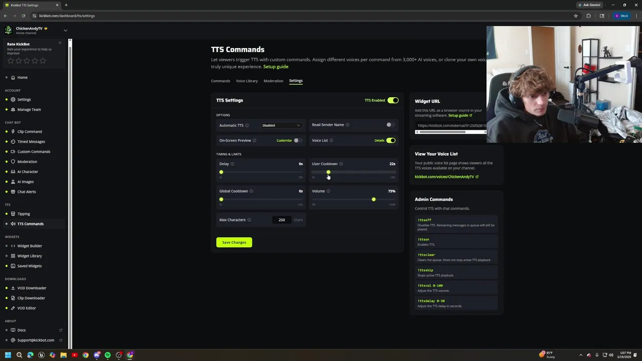Click Ask Gemini button in browser
The width and height of the screenshot is (642, 361).
point(589,5)
